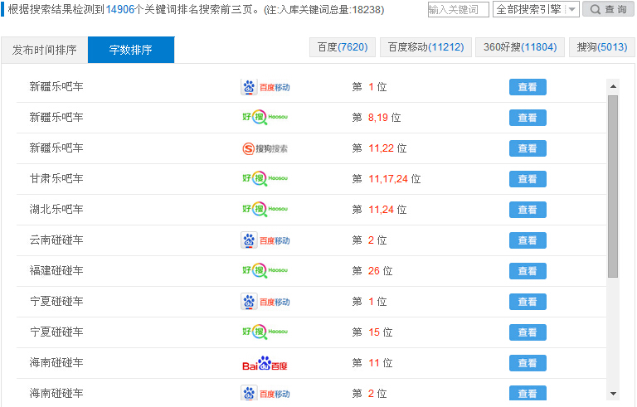Click 查看 for 云南碰碰车
The height and width of the screenshot is (407, 637).
click(x=528, y=240)
